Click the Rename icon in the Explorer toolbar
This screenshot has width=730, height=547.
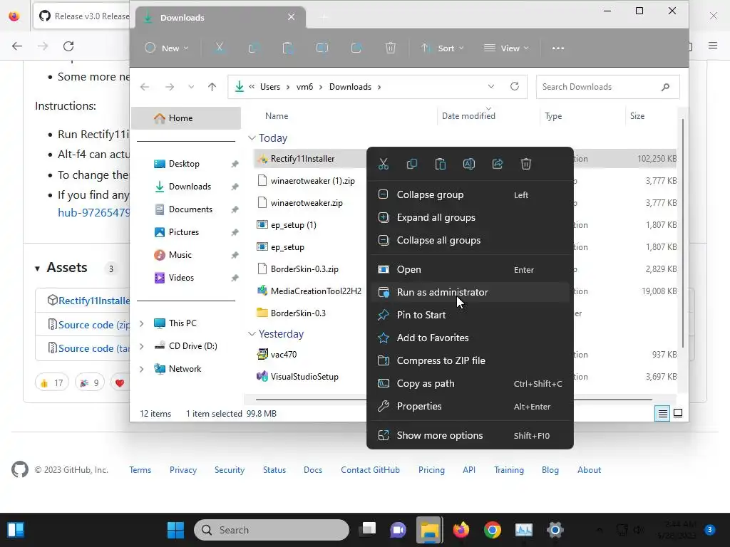coord(322,48)
